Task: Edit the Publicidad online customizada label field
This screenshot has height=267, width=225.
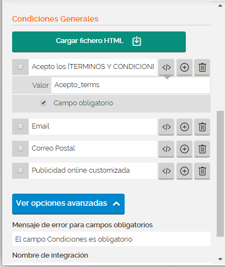Action: point(93,170)
